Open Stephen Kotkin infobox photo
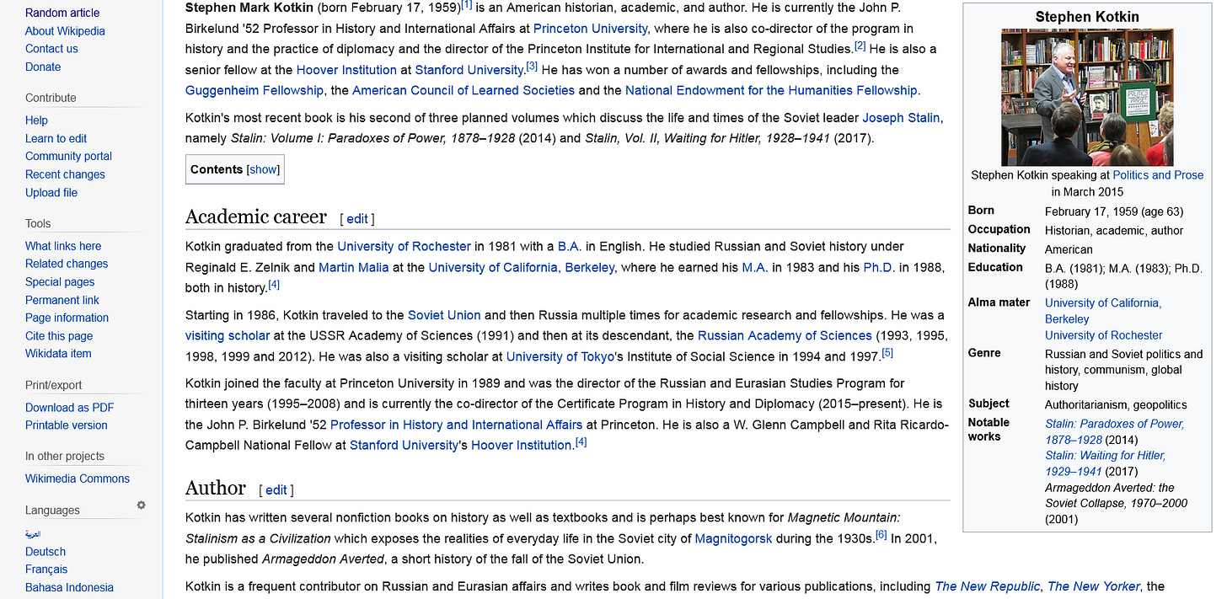Image resolution: width=1227 pixels, height=599 pixels. coord(1087,98)
